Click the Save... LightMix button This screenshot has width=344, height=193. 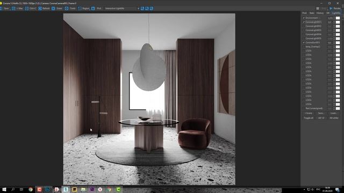point(321,113)
